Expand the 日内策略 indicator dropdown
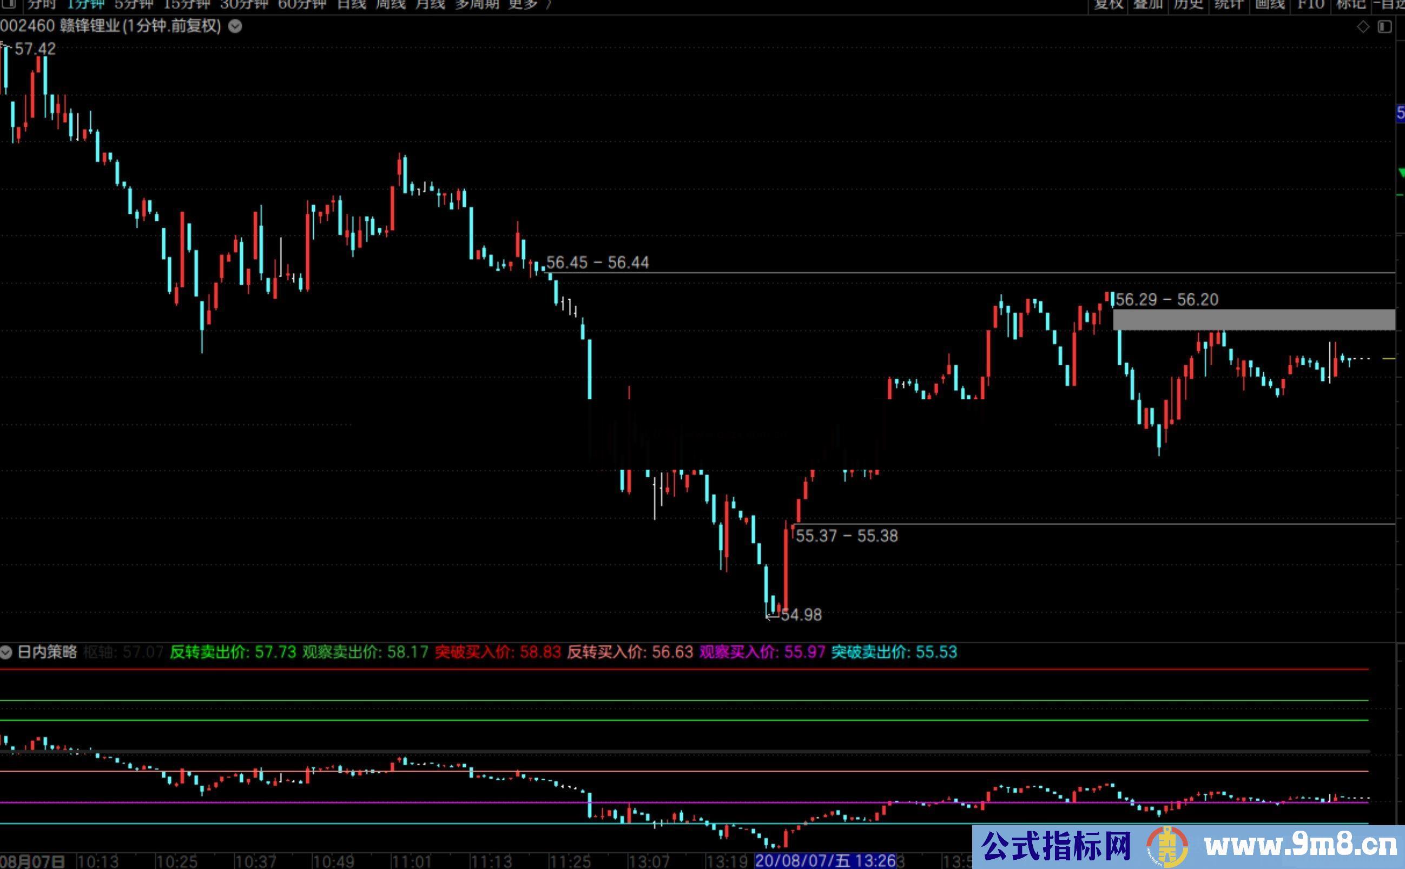Image resolution: width=1405 pixels, height=869 pixels. pyautogui.click(x=6, y=653)
